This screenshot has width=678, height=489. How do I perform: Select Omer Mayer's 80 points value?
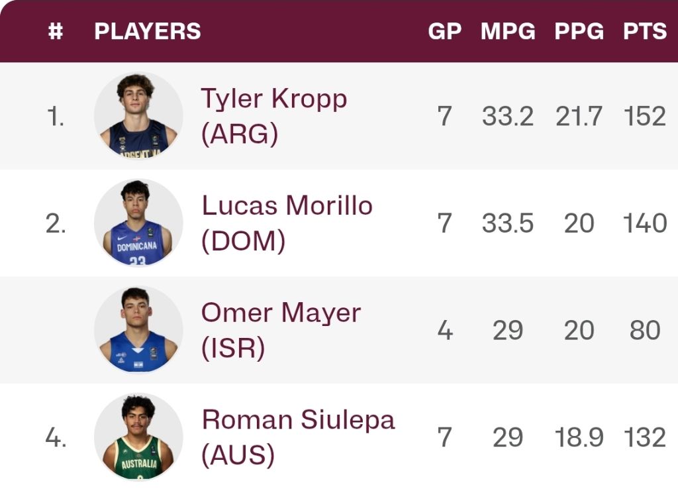[645, 330]
